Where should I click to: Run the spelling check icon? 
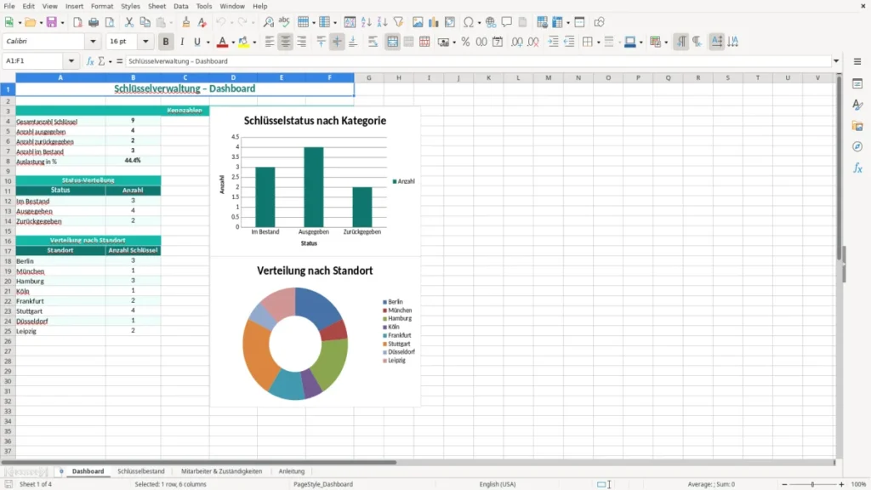(284, 22)
